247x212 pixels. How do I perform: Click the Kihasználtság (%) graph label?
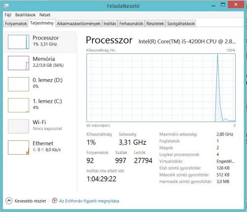tap(101, 50)
